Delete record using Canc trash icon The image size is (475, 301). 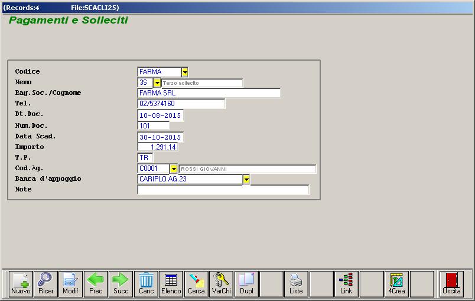tap(146, 284)
